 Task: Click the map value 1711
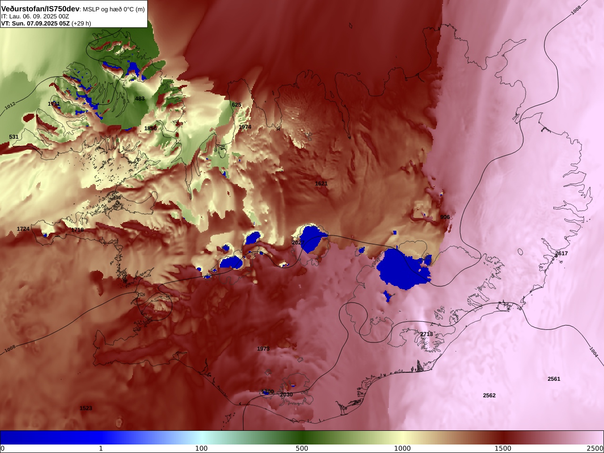[54, 104]
